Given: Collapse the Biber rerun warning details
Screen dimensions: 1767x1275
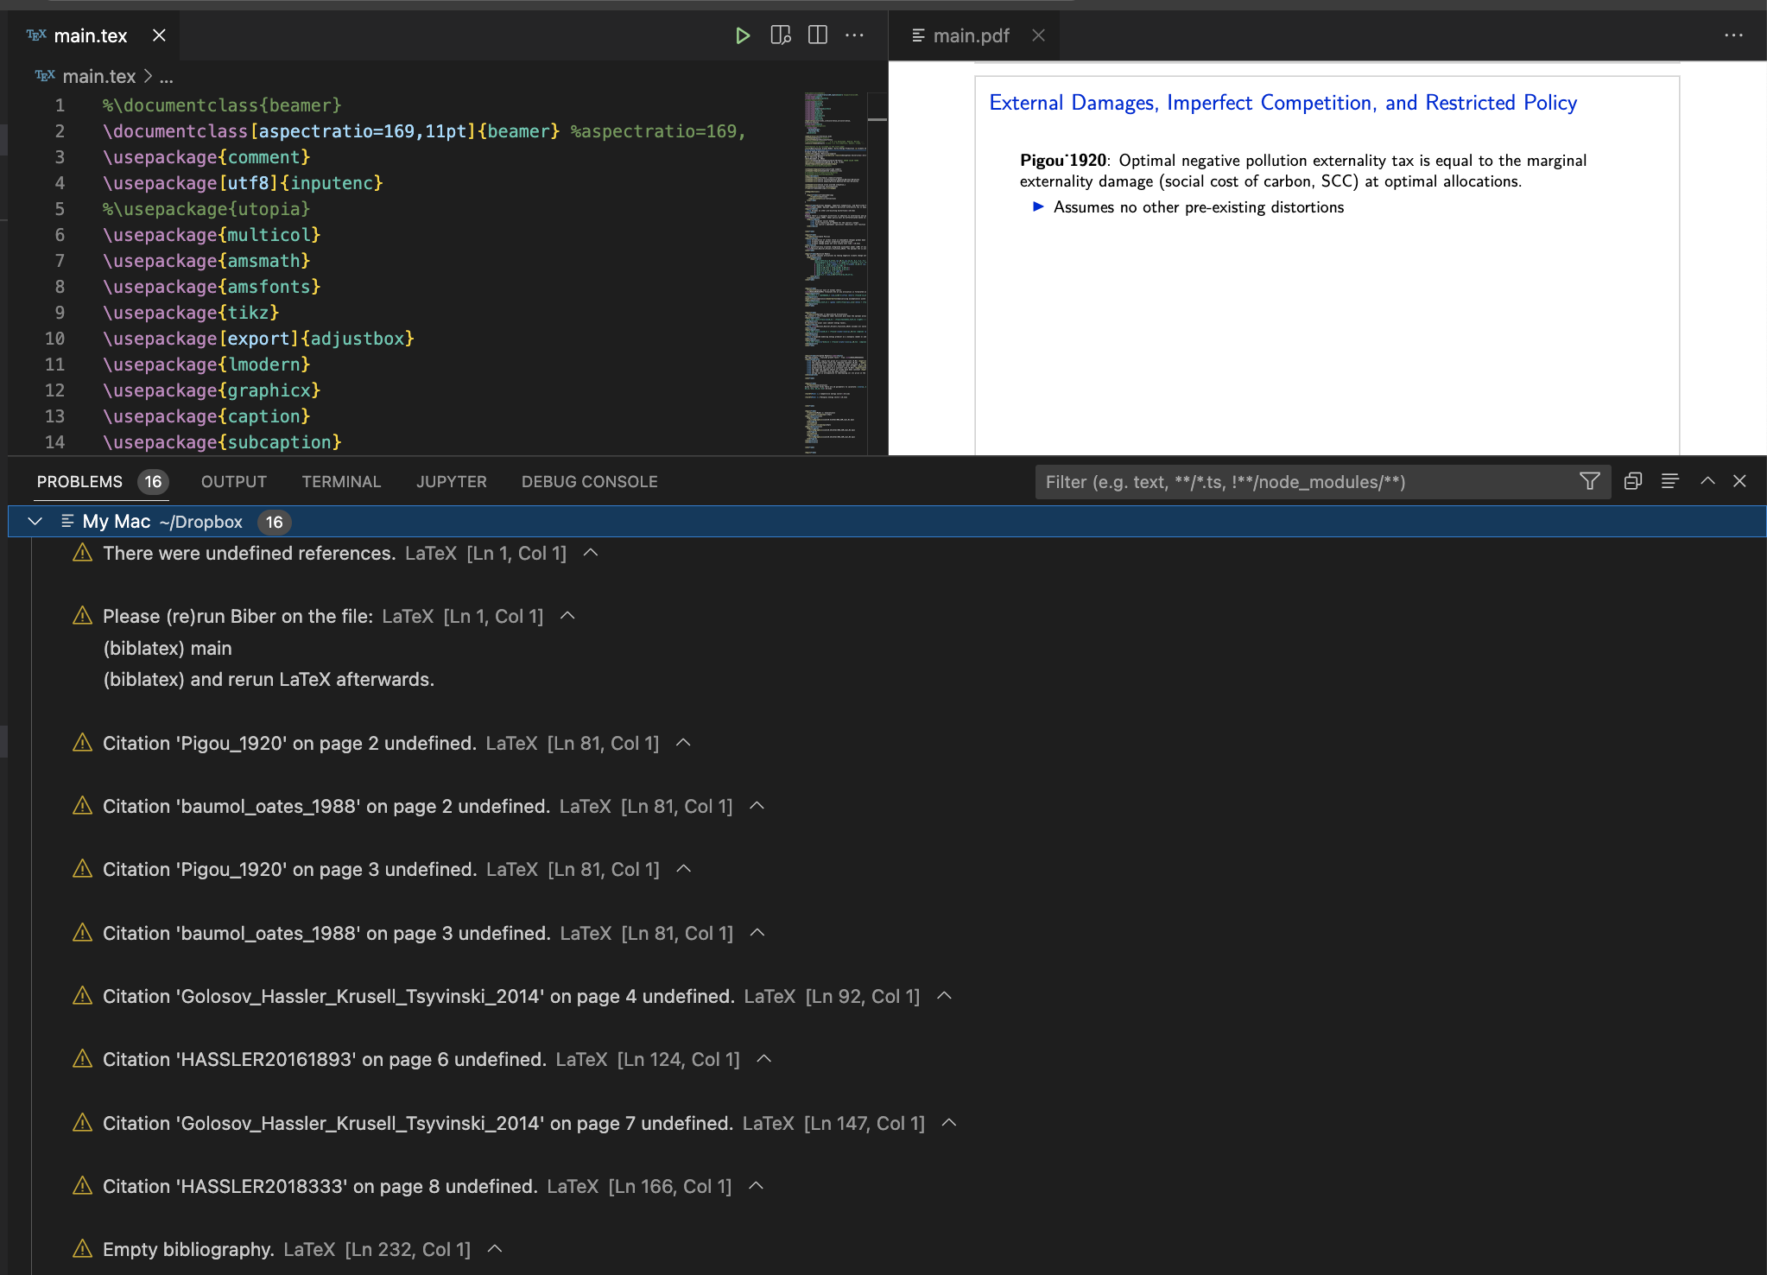Looking at the screenshot, I should click(567, 616).
